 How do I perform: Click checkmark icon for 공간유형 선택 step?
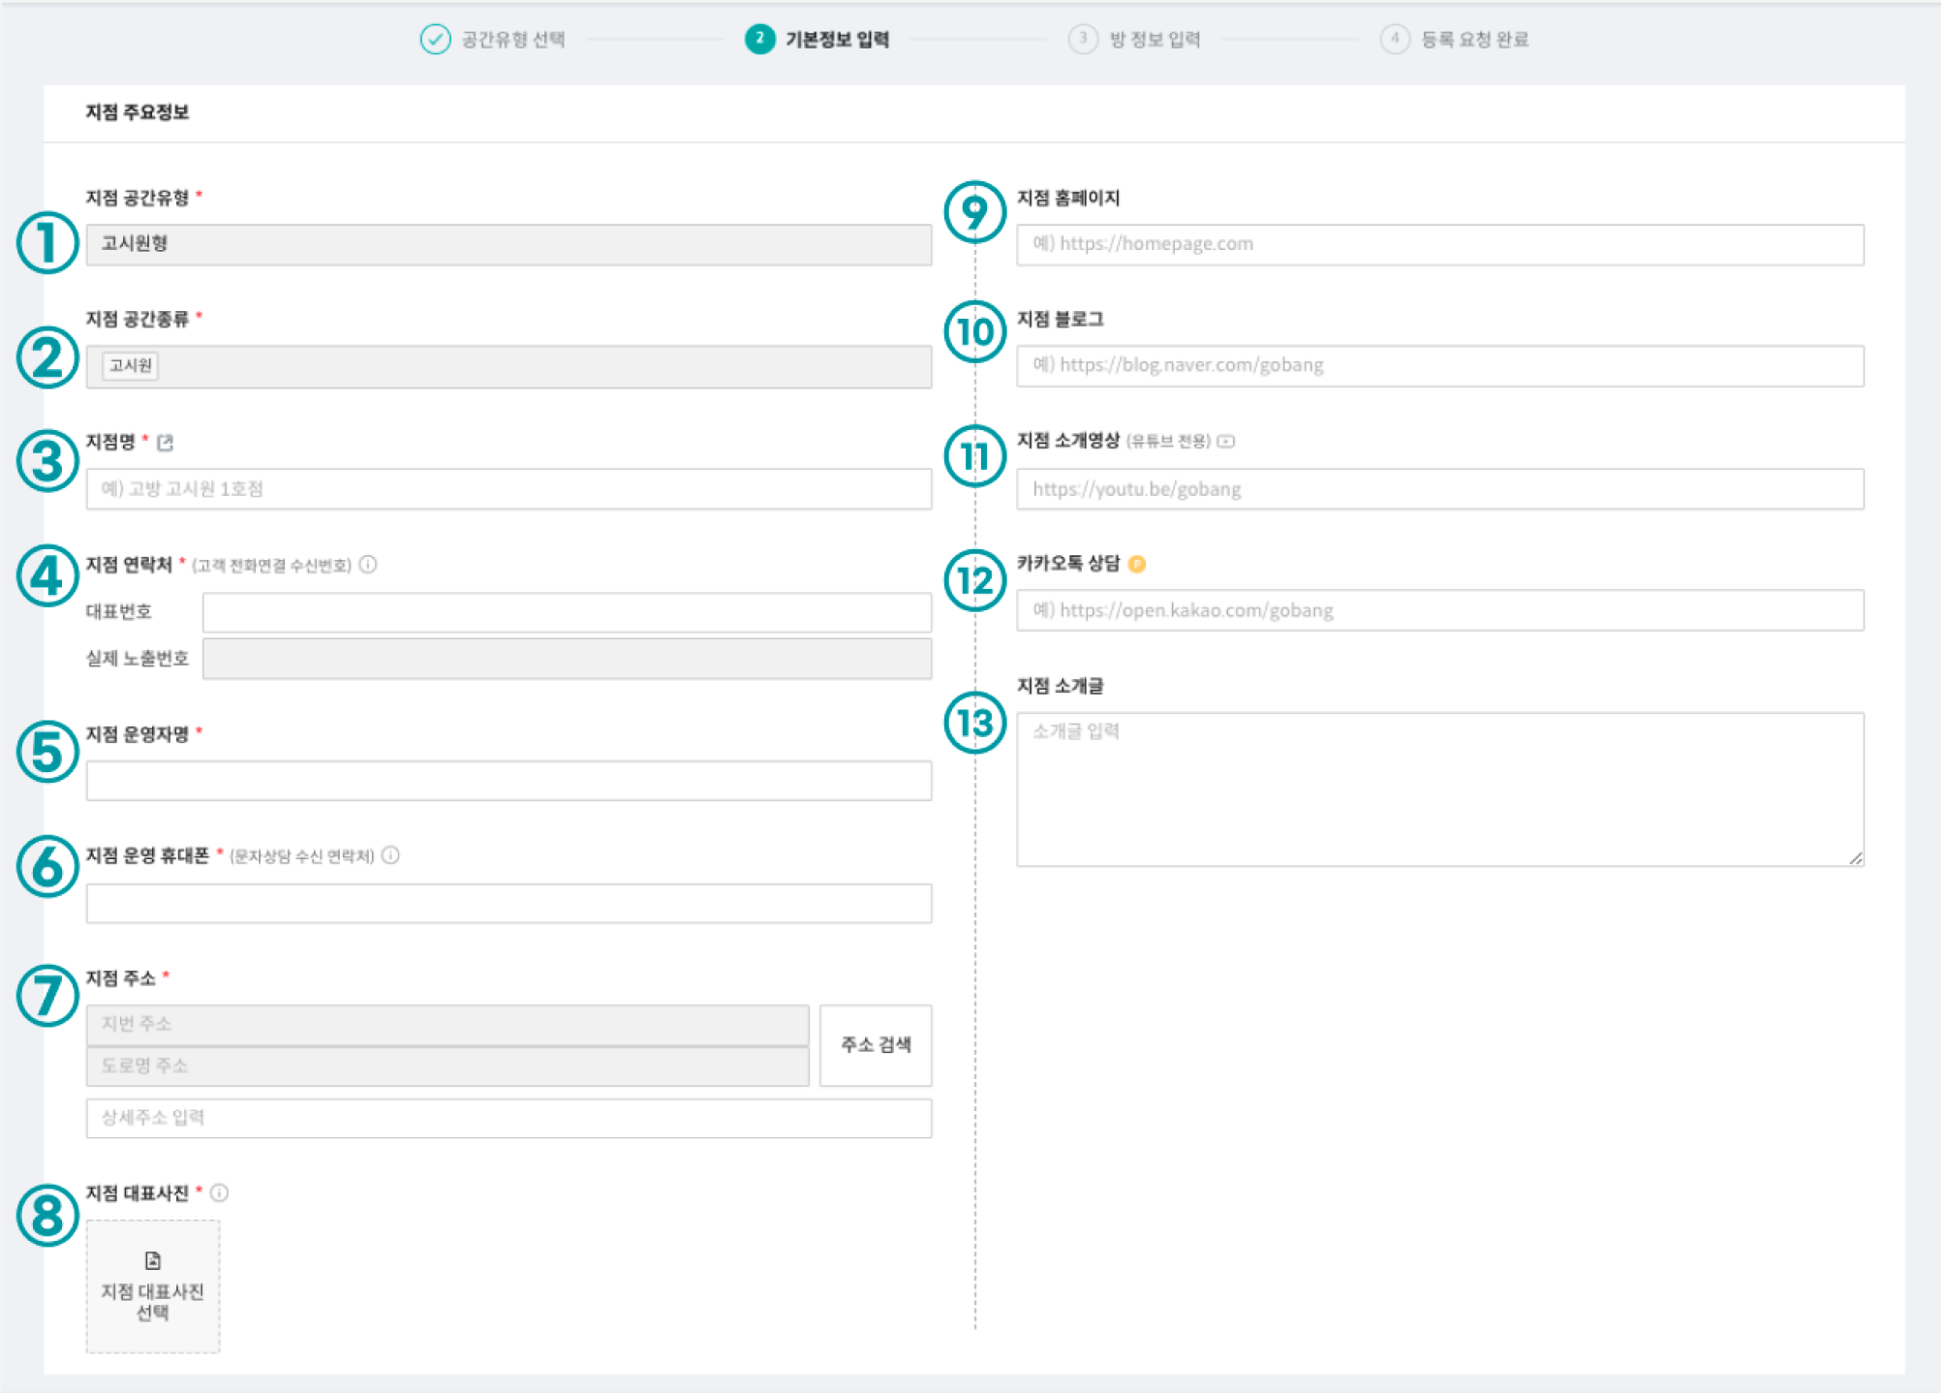click(435, 39)
